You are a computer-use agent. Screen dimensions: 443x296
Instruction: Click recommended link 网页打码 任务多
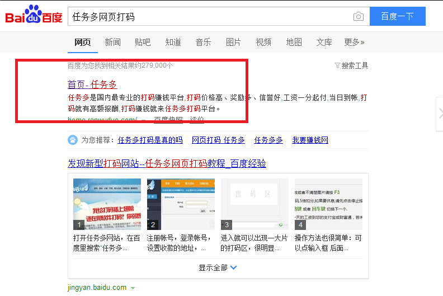[x=218, y=140]
